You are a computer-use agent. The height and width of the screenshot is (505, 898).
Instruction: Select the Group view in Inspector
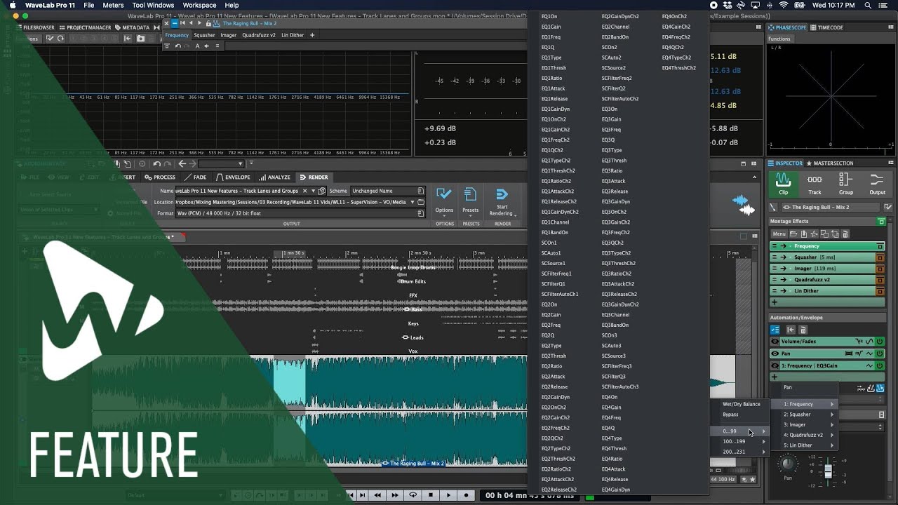(846, 184)
